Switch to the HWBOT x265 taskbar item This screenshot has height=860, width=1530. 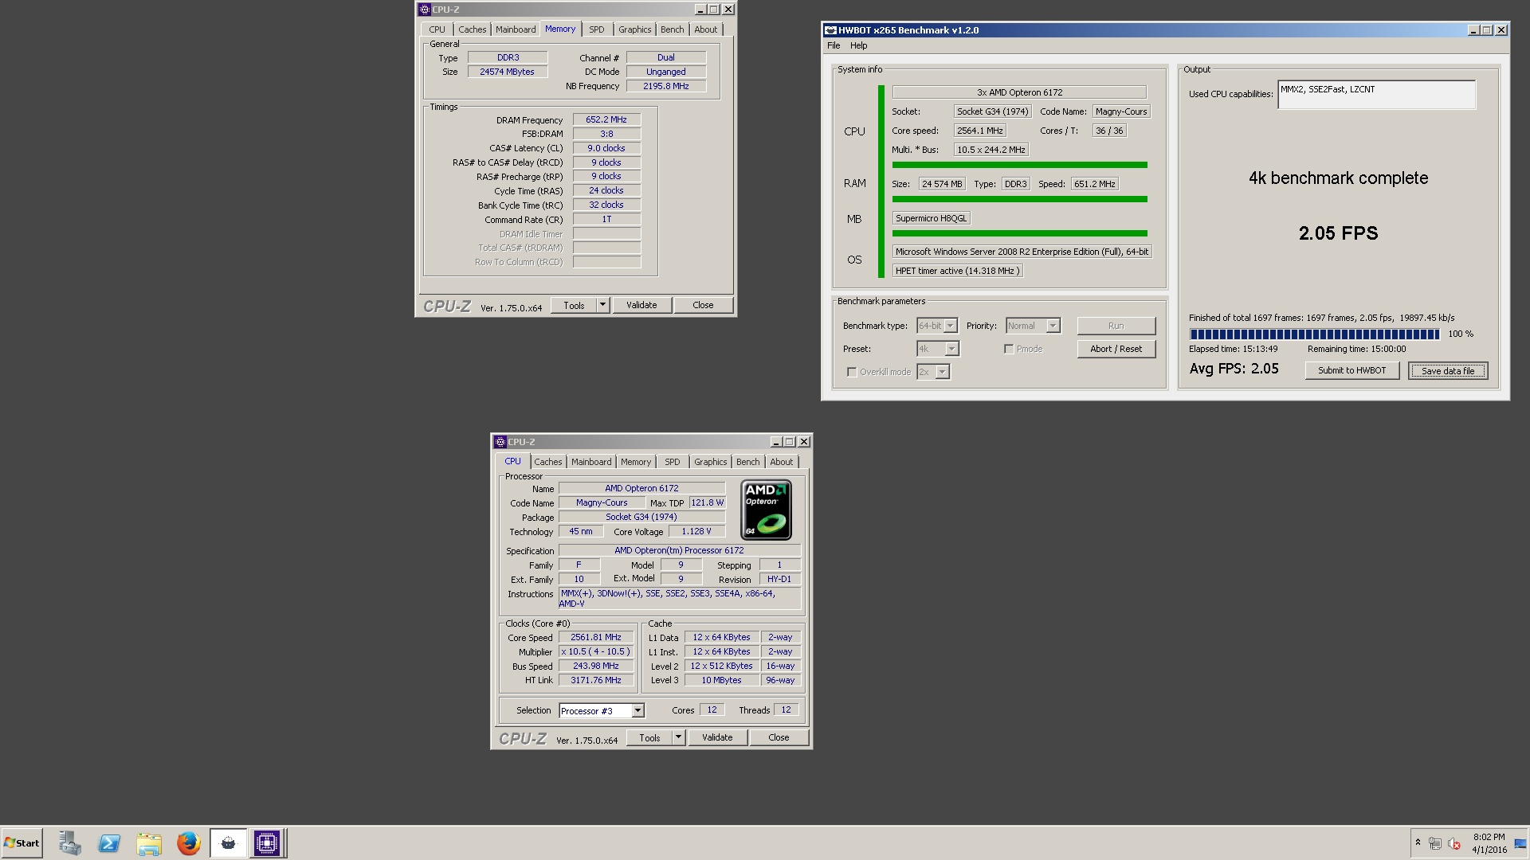(x=229, y=843)
